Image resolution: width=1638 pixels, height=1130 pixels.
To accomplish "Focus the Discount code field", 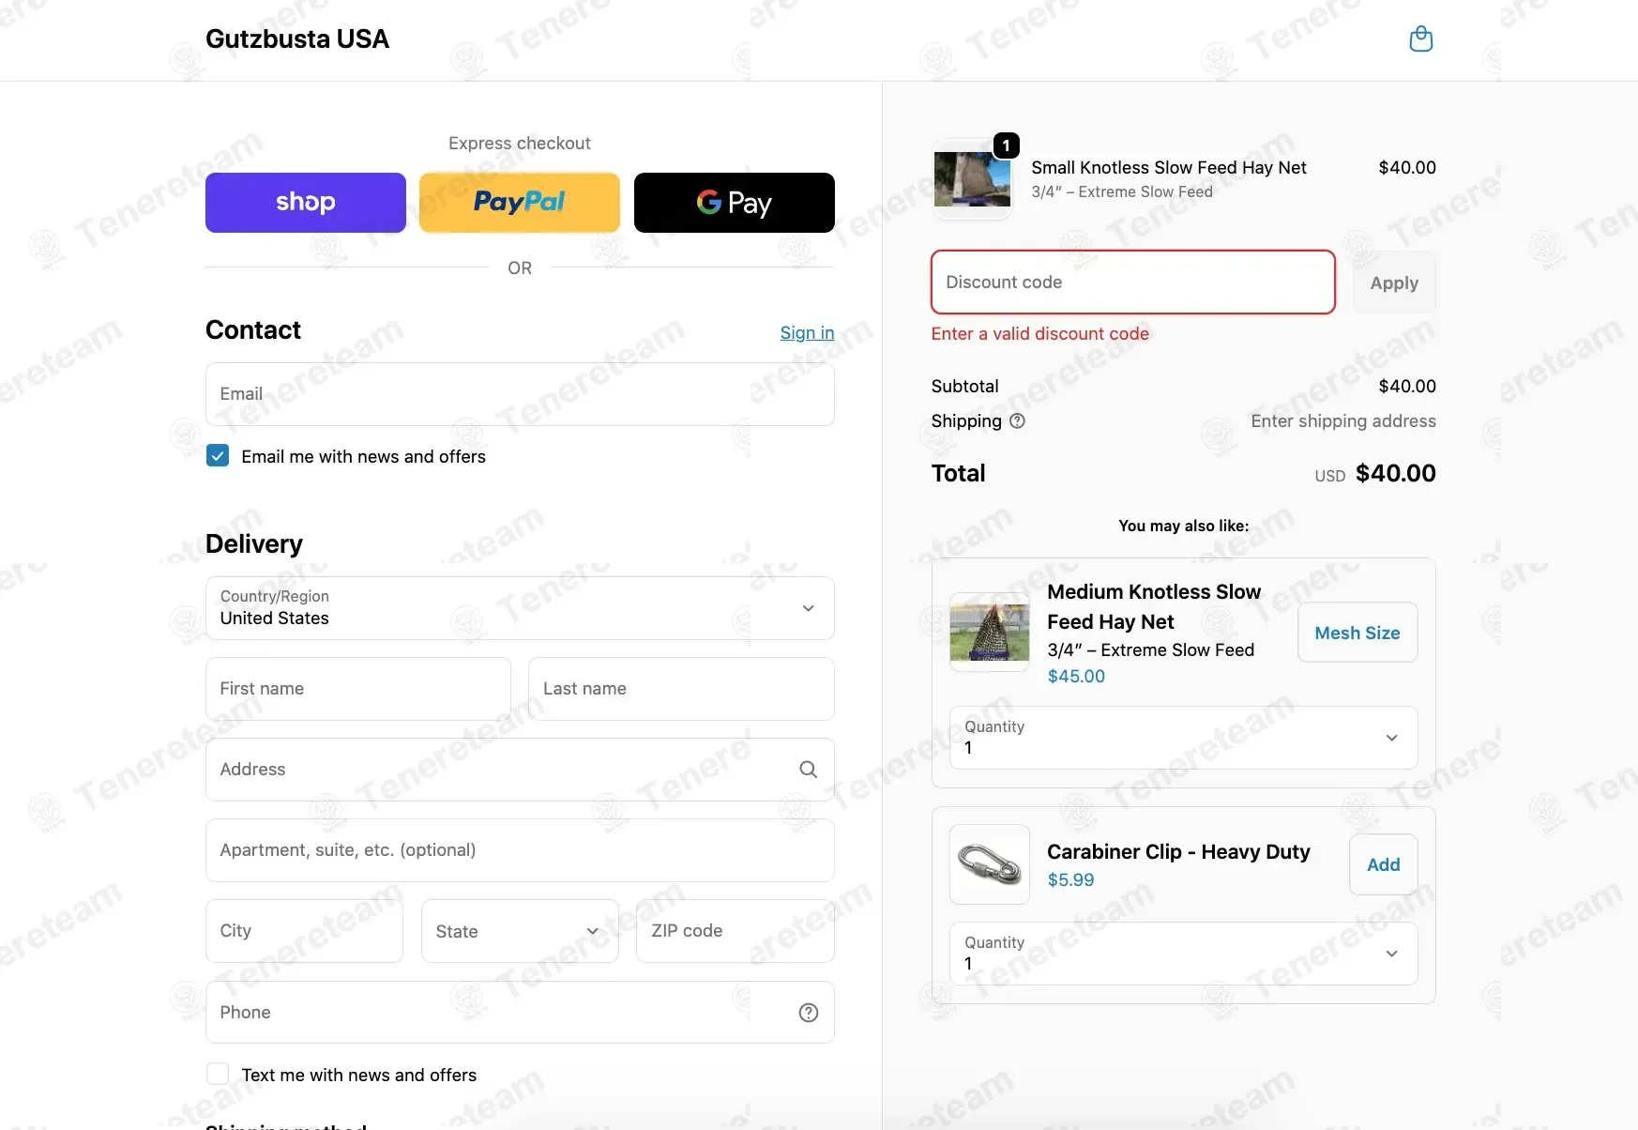I will [1132, 282].
